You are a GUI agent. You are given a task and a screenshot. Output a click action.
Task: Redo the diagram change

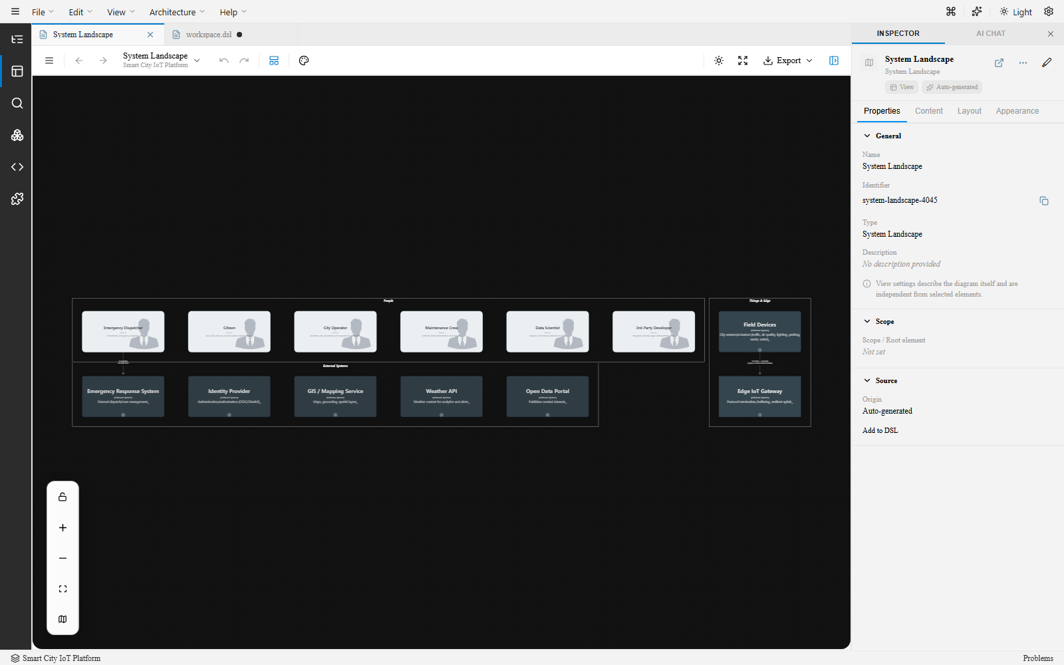pyautogui.click(x=244, y=61)
